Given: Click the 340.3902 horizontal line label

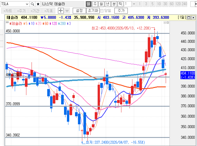Looking at the screenshot, I should click(13, 135).
